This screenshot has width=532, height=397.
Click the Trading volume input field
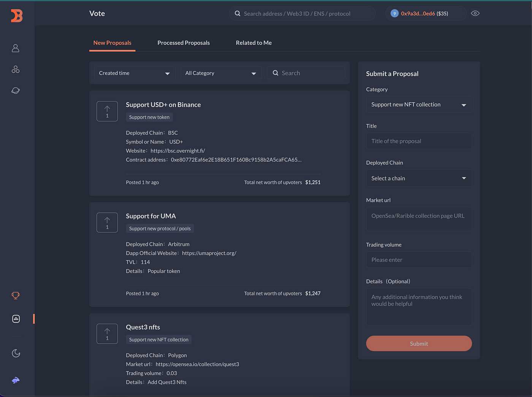[x=419, y=260]
